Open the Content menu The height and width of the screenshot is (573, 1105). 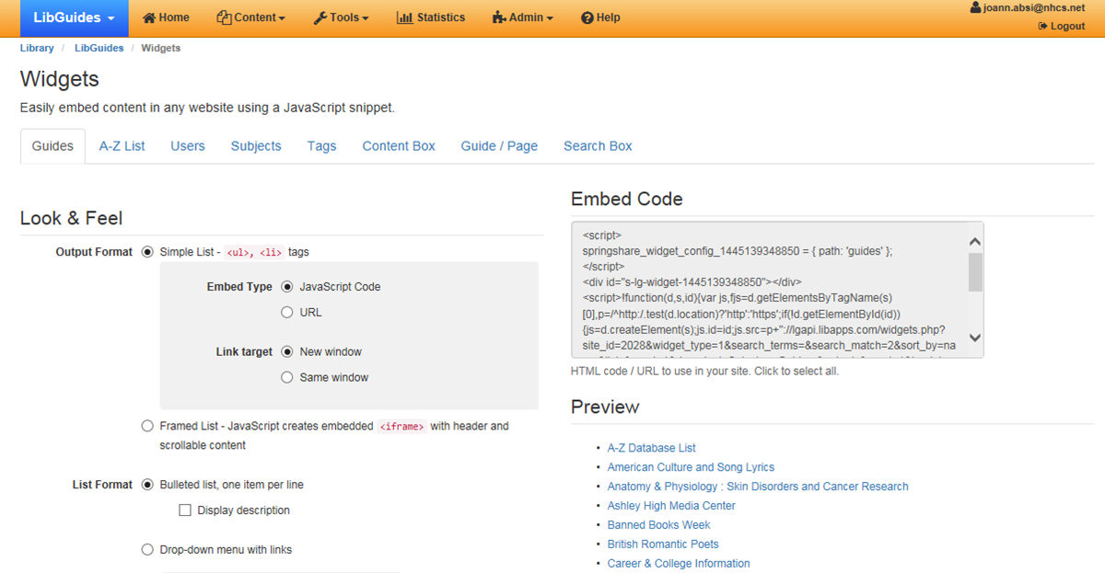point(250,17)
